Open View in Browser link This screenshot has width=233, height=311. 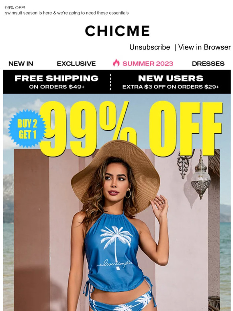click(x=204, y=47)
